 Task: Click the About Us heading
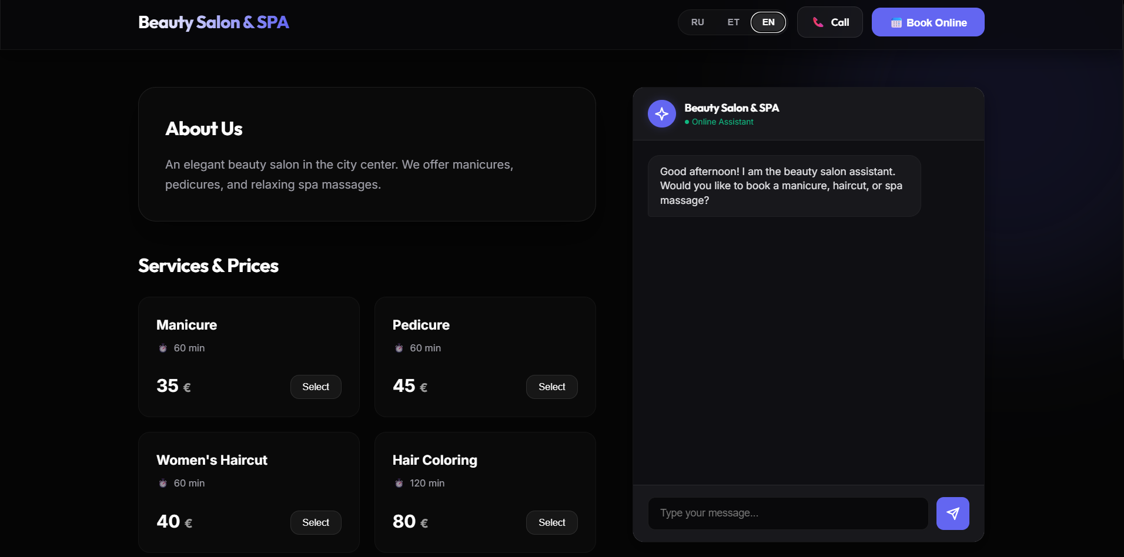coord(204,129)
